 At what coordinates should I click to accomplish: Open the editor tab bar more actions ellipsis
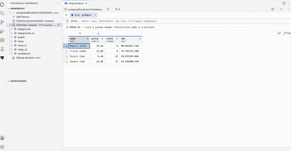click(289, 3)
